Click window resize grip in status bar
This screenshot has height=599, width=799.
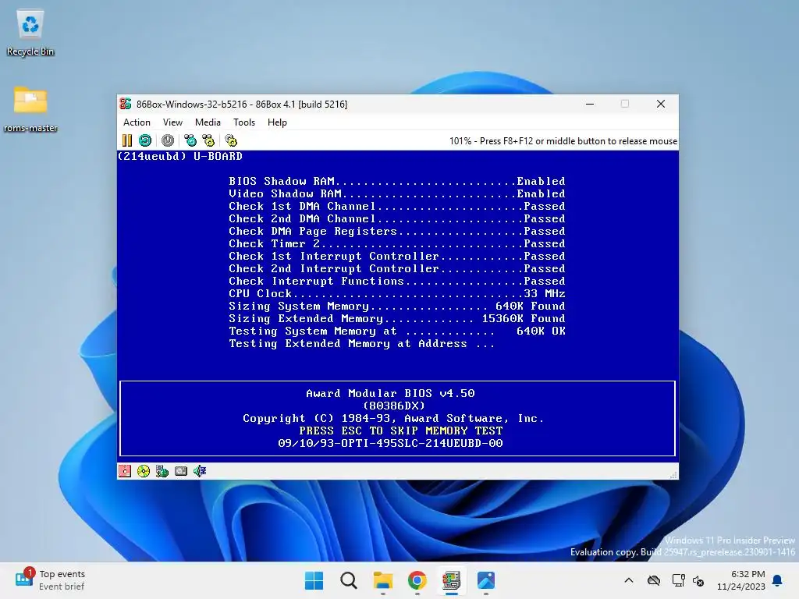[x=673, y=475]
